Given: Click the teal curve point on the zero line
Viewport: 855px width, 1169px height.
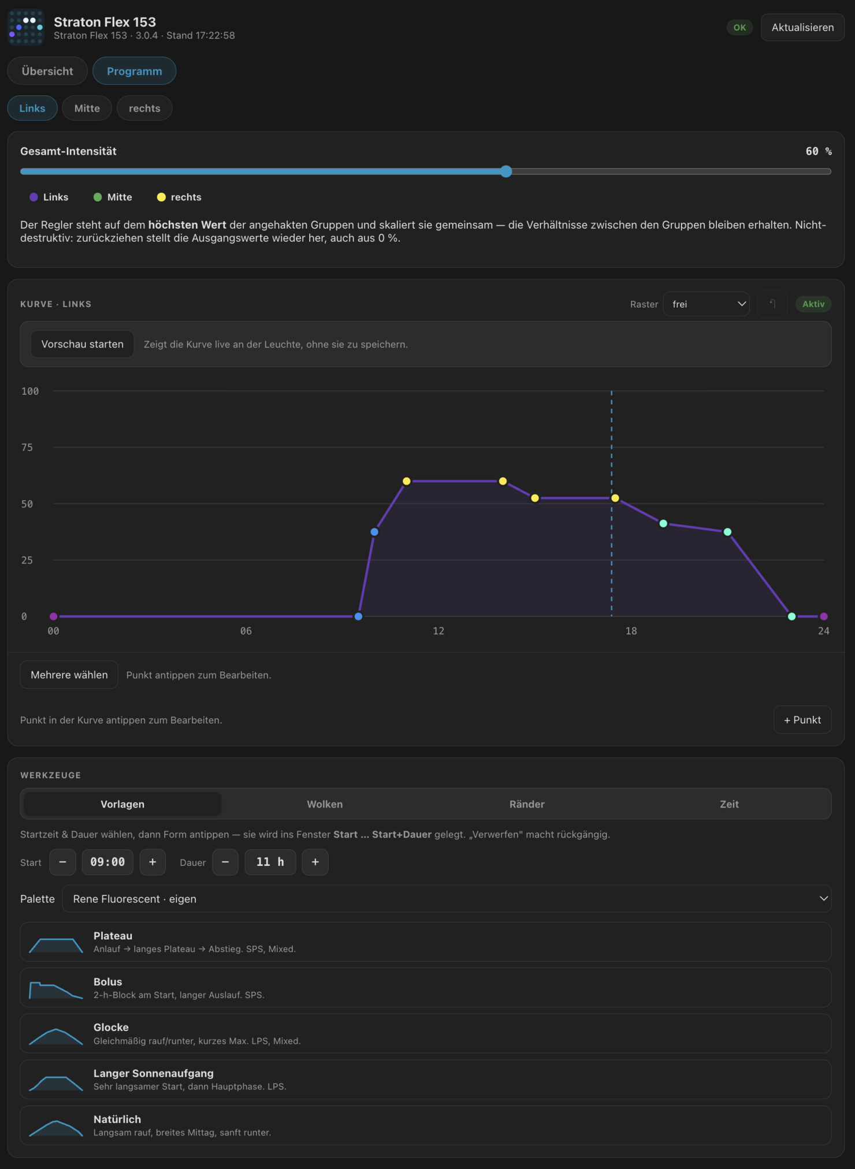Looking at the screenshot, I should pos(792,617).
